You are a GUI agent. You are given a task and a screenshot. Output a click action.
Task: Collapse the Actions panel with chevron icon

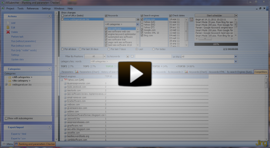(49, 16)
